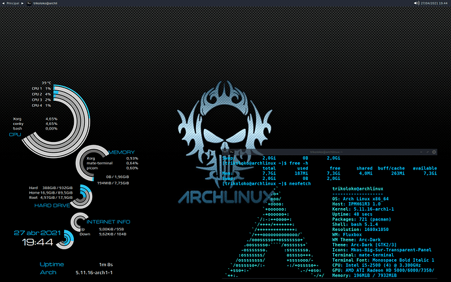Click 'Theme: Arc-Dark [GTK2/3]' neofetch line

coord(365,245)
